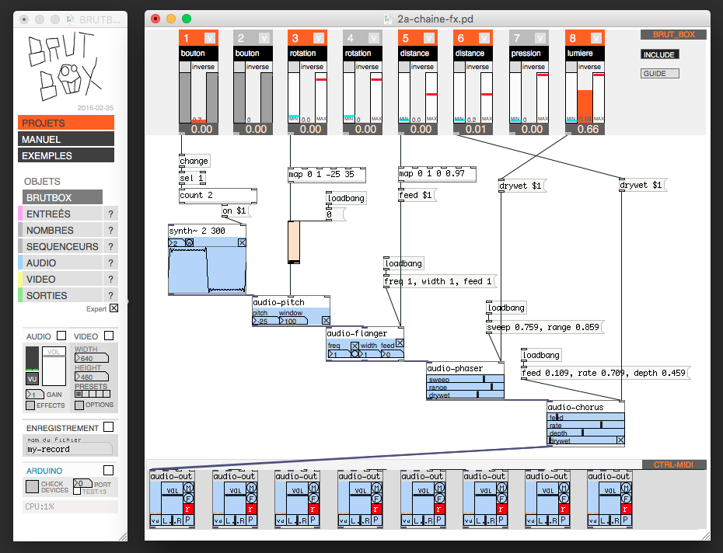Click the X icon on audio-pitch module

click(326, 320)
